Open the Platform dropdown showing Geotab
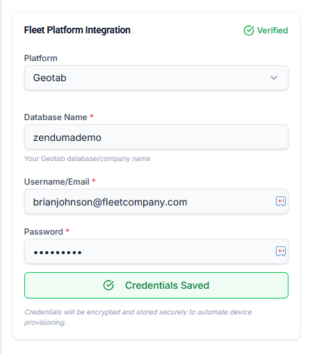This screenshot has width=310, height=354. 156,78
